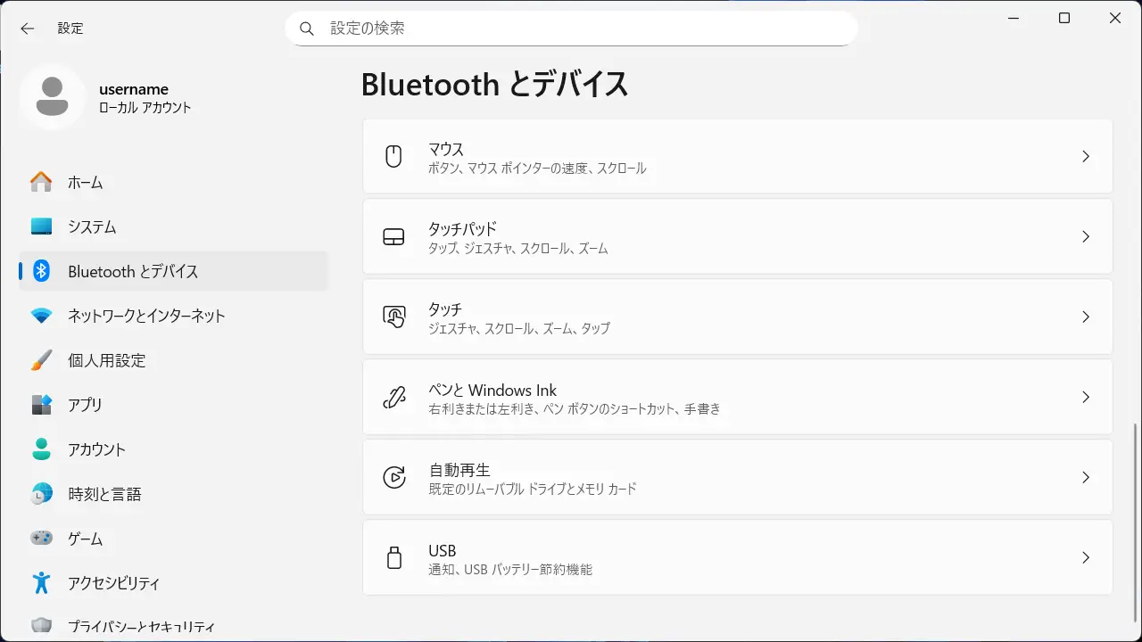1142x642 pixels.
Task: Expand the タッチパッド settings chevron
Action: click(x=1085, y=236)
